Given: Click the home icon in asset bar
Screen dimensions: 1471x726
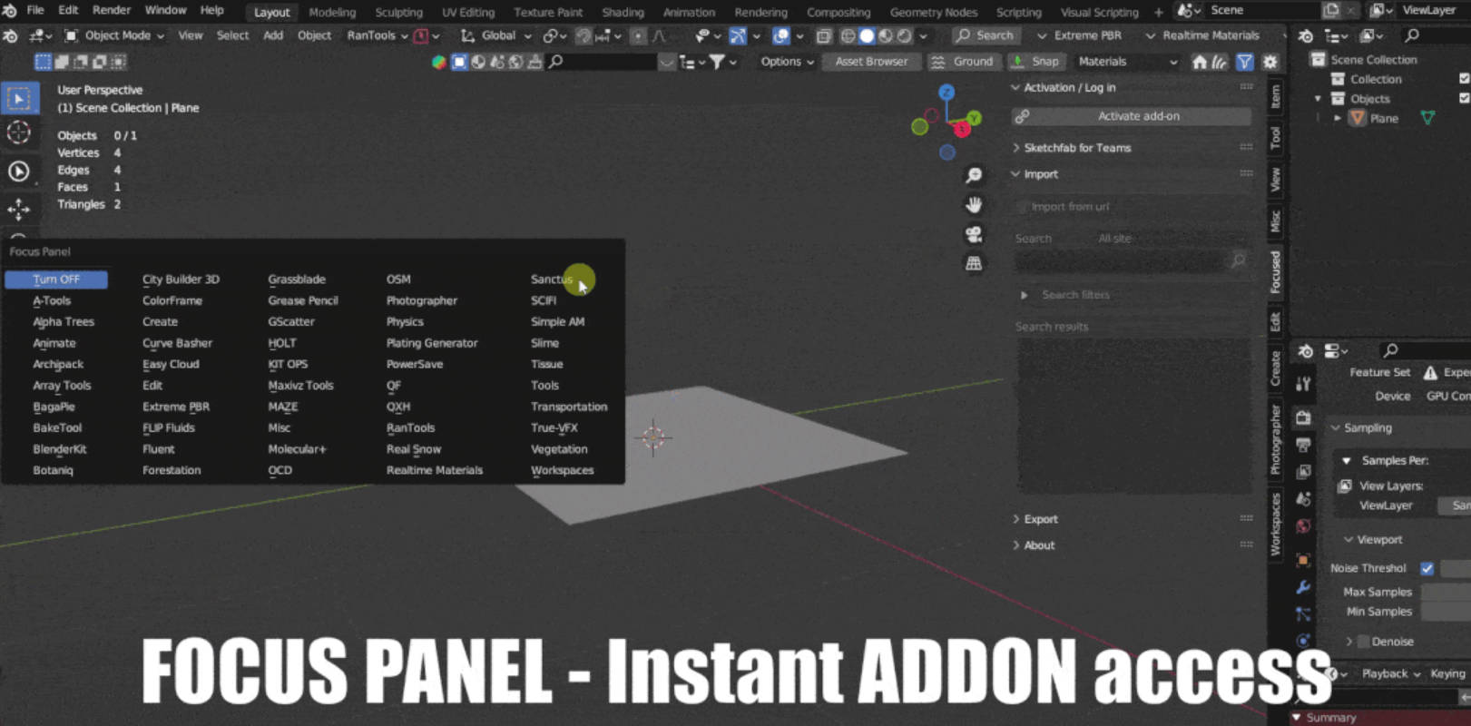Looking at the screenshot, I should click(1200, 62).
